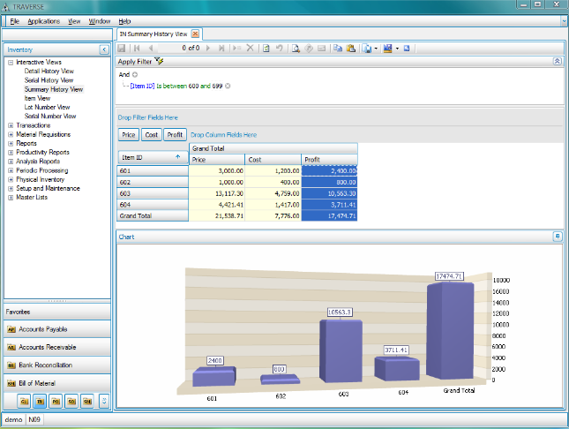
Task: Open the Window menu
Action: tap(100, 20)
